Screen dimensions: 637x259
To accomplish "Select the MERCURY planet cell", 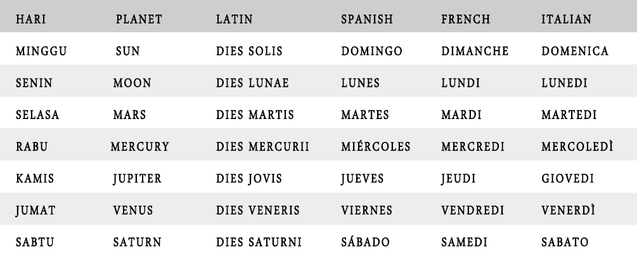I will pyautogui.click(x=139, y=146).
